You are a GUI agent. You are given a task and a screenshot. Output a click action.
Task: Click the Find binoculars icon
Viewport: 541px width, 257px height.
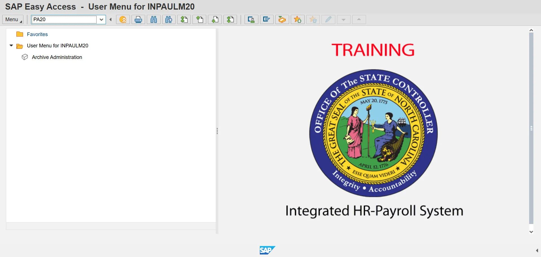(154, 19)
